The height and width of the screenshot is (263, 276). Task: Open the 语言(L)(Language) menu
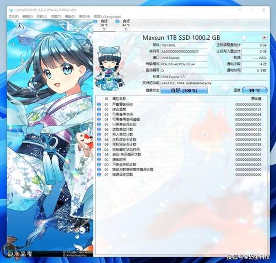tap(107, 16)
